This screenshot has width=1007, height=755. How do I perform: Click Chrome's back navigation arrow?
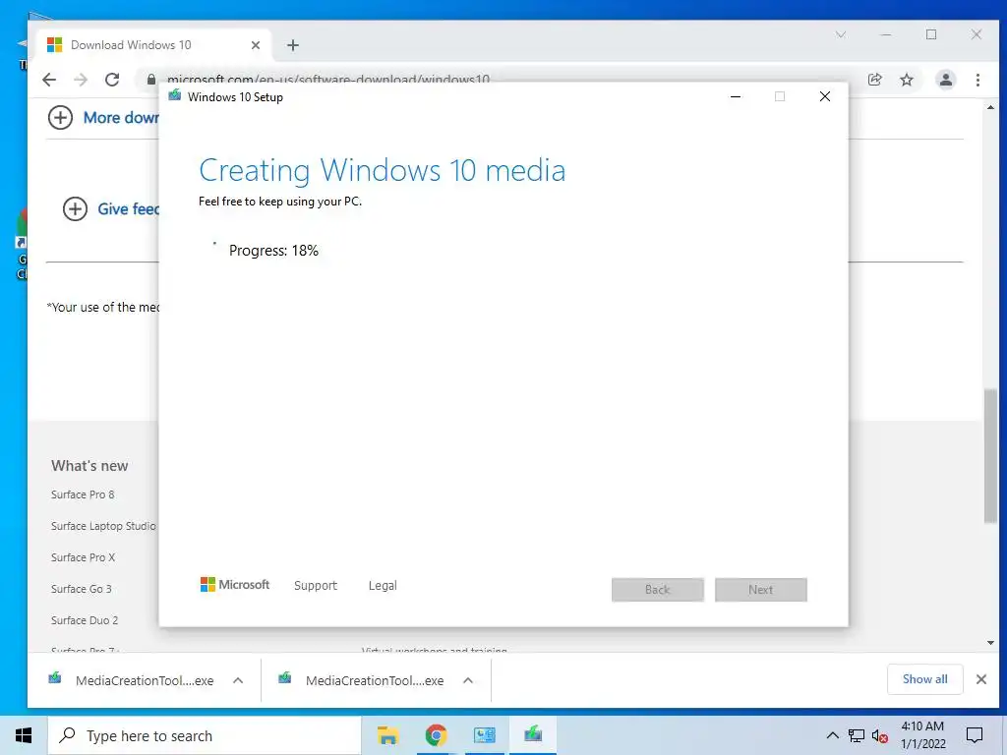pyautogui.click(x=49, y=80)
